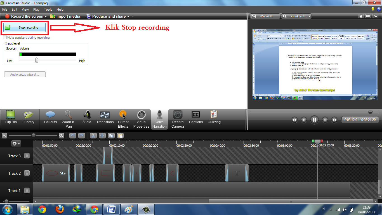
Task: Open Cursor Effects tool
Action: coord(123,119)
